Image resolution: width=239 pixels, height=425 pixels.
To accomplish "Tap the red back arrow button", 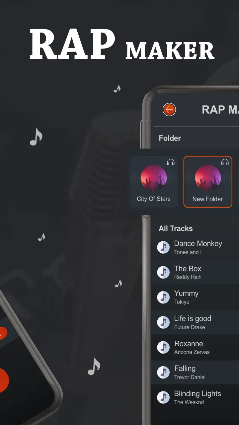I will [169, 110].
